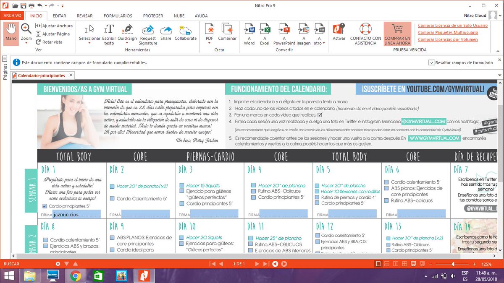Screen dimensions: 504x283
Task: Select continuous page view in status bar
Action: (387, 264)
